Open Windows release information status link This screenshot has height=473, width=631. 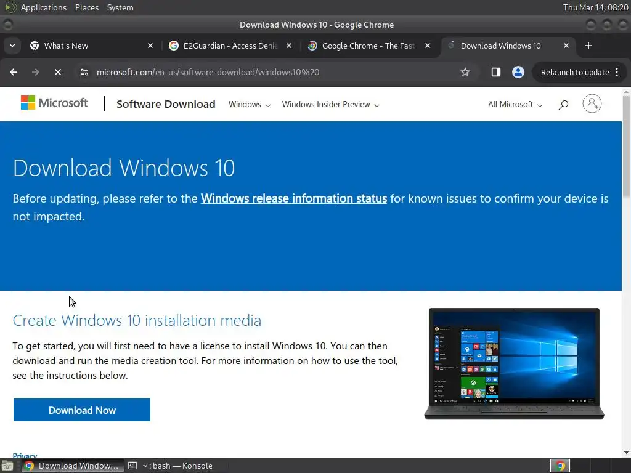click(294, 198)
